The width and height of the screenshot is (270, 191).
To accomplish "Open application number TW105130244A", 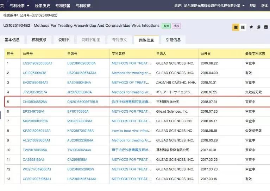I will tap(79, 150).
